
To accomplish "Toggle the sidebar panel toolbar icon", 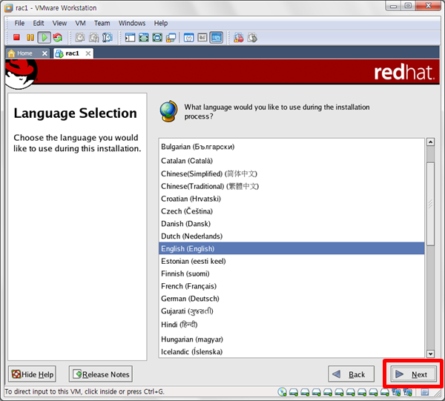I will point(130,38).
